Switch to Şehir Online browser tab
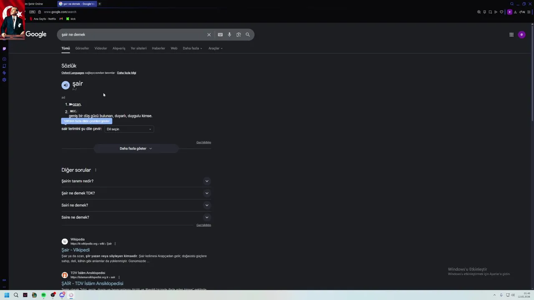This screenshot has width=534, height=300. [38, 4]
